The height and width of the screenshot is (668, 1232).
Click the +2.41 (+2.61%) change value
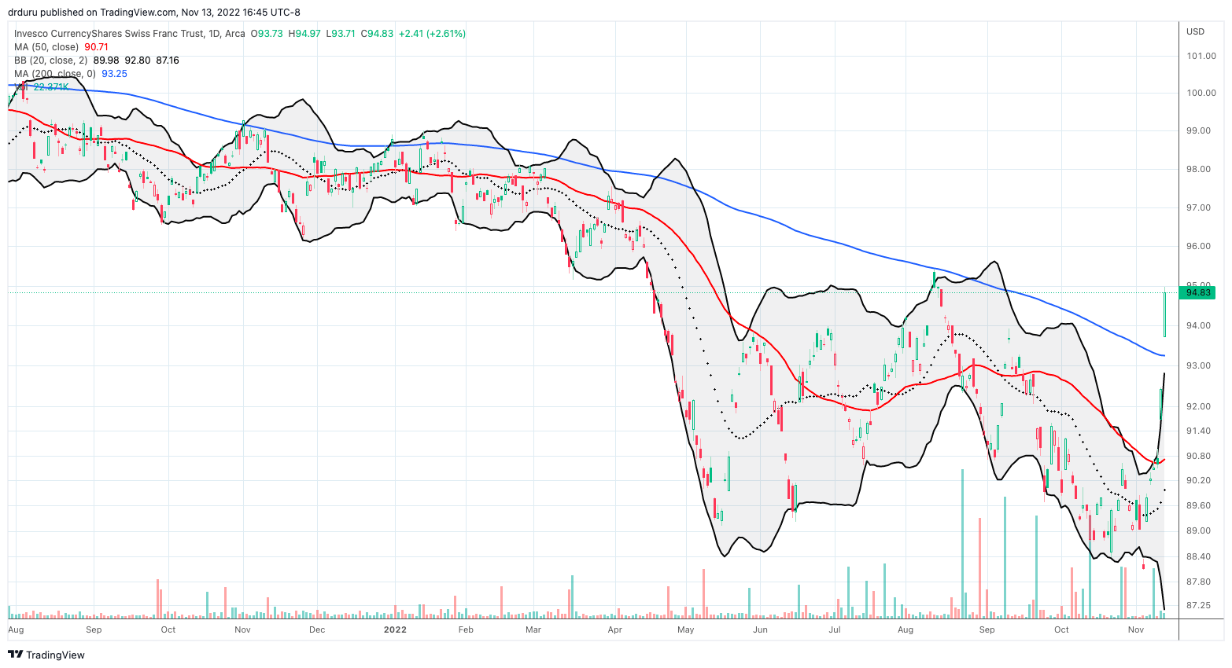coord(433,34)
